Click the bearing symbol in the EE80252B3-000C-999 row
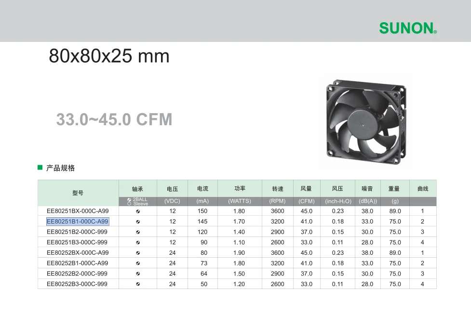The width and height of the screenshot is (471, 329). (x=138, y=285)
